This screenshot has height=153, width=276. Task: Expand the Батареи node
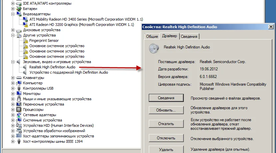point(13,9)
